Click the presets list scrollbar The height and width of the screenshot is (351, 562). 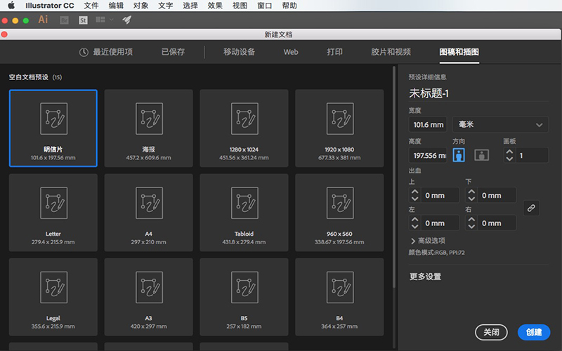coord(394,176)
